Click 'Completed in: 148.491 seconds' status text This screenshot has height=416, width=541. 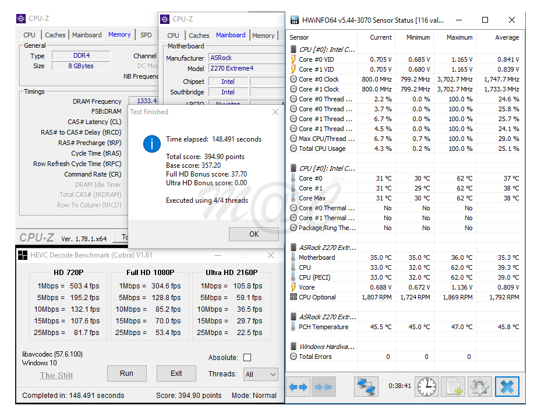pos(73,396)
